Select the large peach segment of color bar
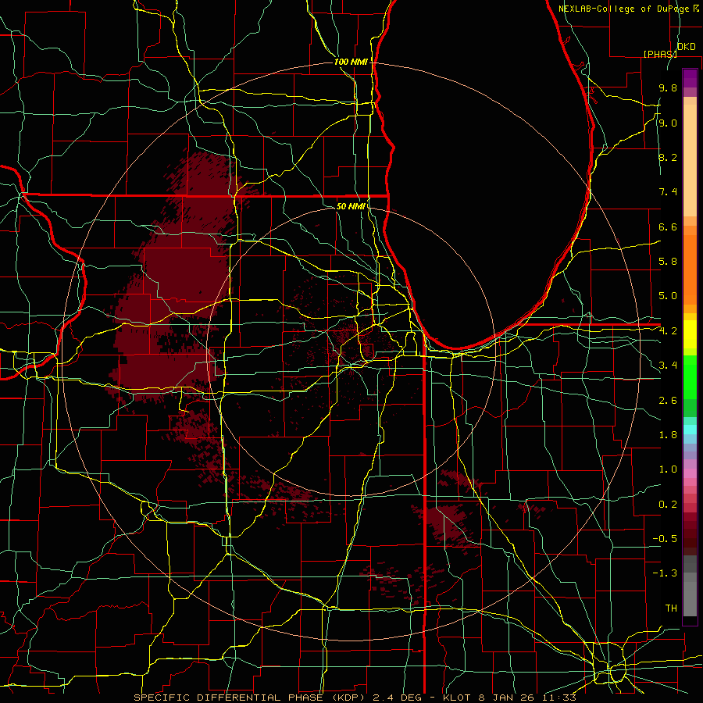The image size is (703, 703). pos(690,160)
